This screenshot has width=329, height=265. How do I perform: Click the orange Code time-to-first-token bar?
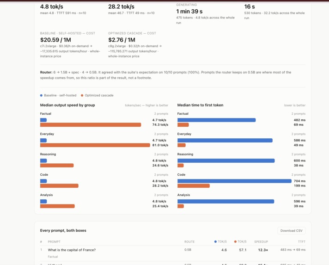click(x=194, y=185)
